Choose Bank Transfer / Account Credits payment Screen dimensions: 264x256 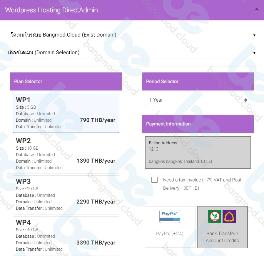[222, 227]
